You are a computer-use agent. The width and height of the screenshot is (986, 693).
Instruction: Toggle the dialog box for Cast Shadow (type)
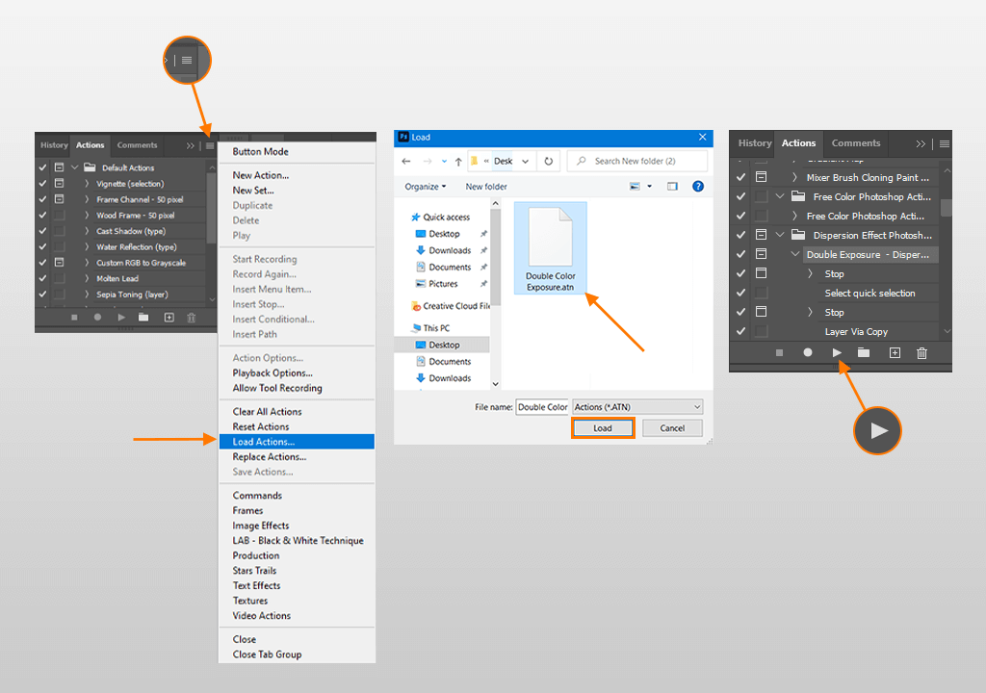[59, 231]
